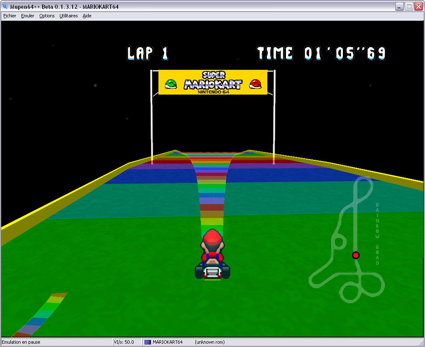425x347 pixels.
Task: Click the 'NINTENDO 64' text on the banner
Action: coord(213,92)
